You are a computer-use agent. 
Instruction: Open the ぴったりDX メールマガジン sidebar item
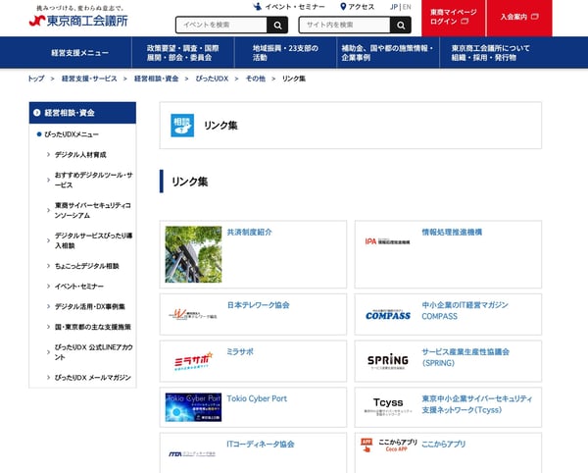coord(93,377)
